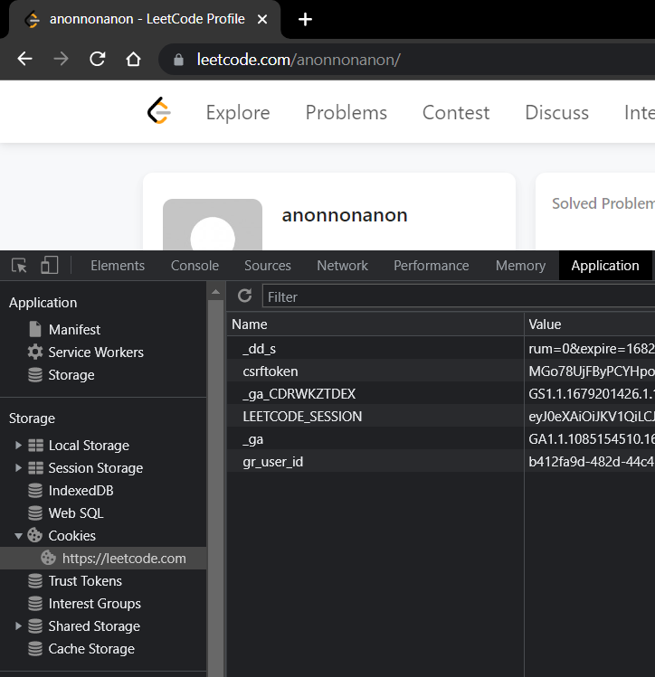The width and height of the screenshot is (655, 677).
Task: Activate the DevTools inspect element picker
Action: click(x=19, y=265)
